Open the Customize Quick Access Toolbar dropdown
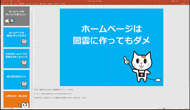Screen dimensions: 190x110 click(x=20, y=1)
